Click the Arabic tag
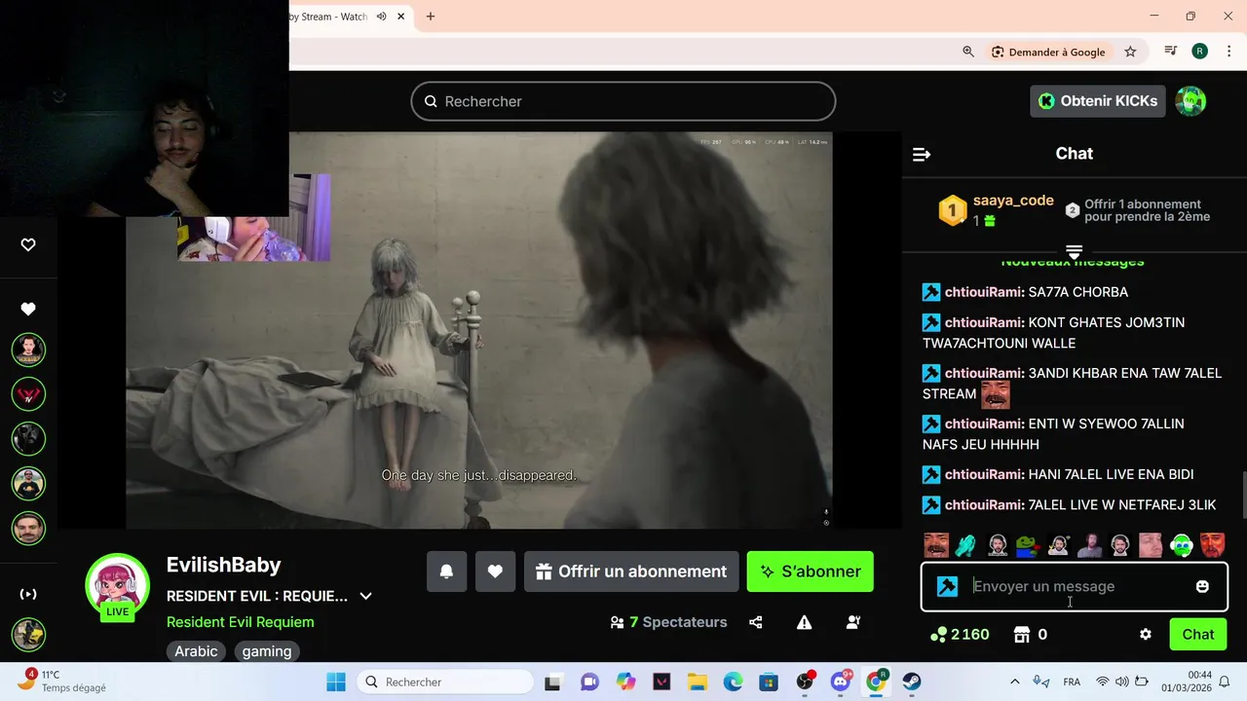 [196, 651]
